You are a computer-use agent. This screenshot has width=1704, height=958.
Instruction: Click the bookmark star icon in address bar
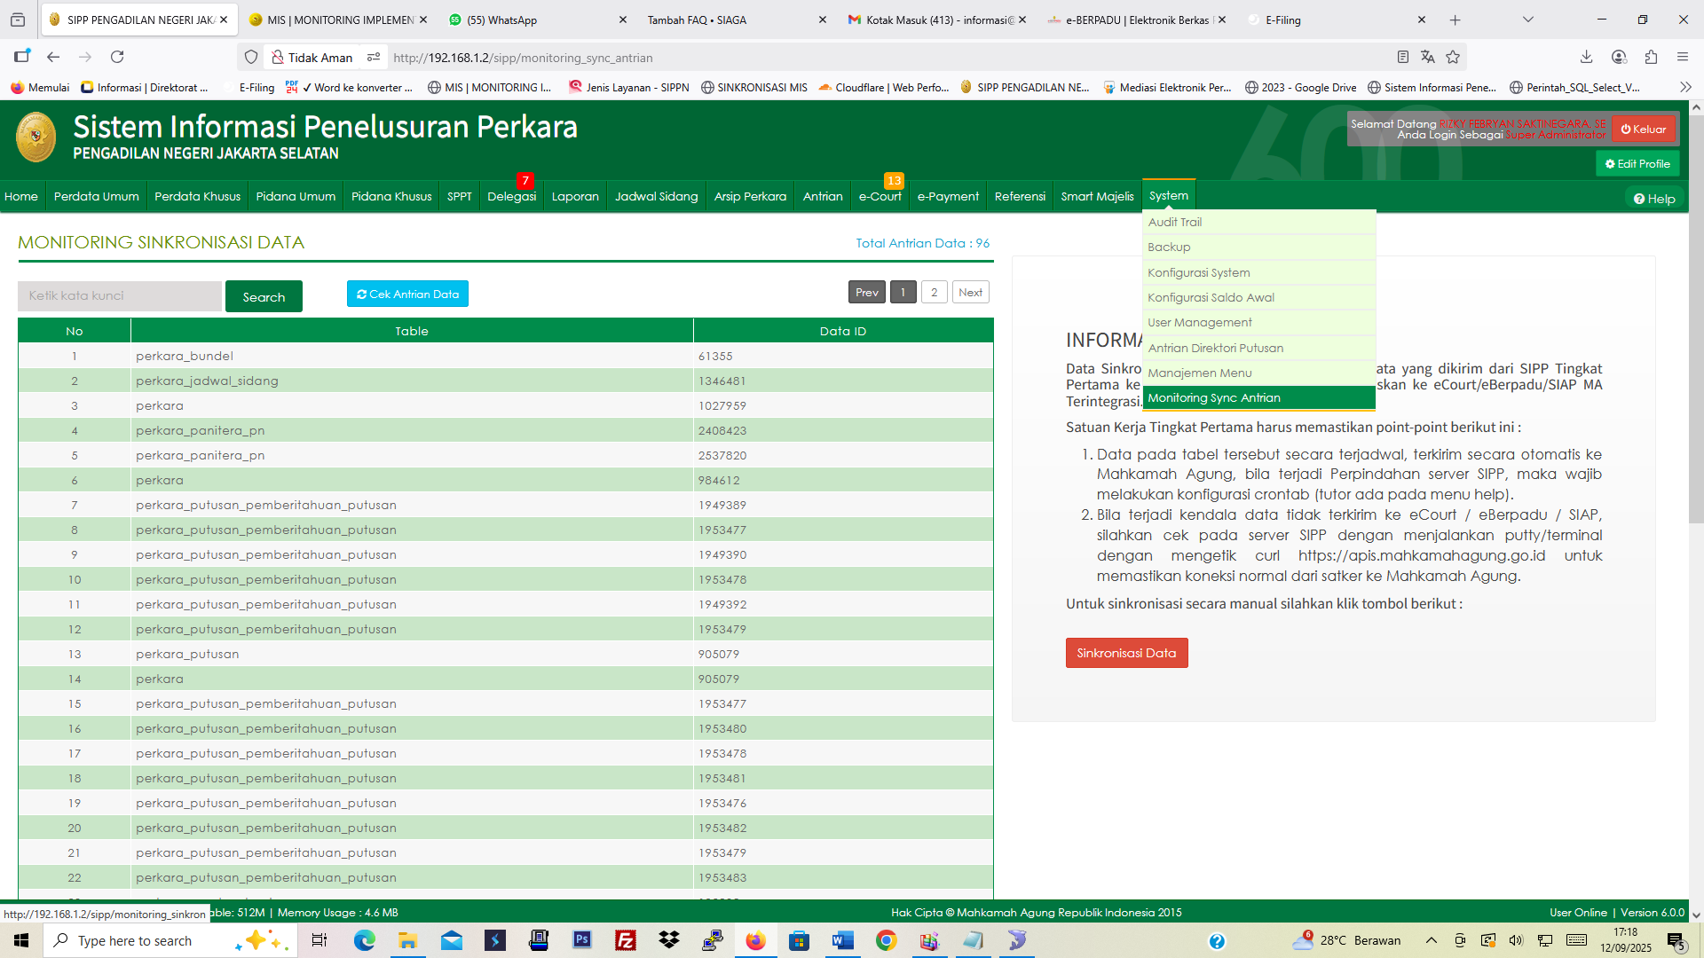1453,57
